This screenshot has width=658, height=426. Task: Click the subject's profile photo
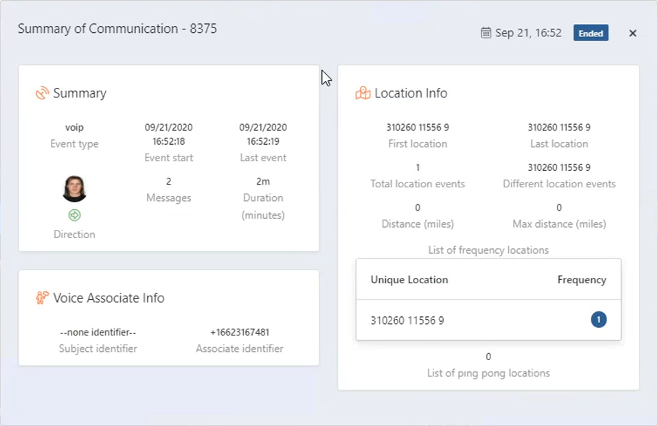point(74,189)
